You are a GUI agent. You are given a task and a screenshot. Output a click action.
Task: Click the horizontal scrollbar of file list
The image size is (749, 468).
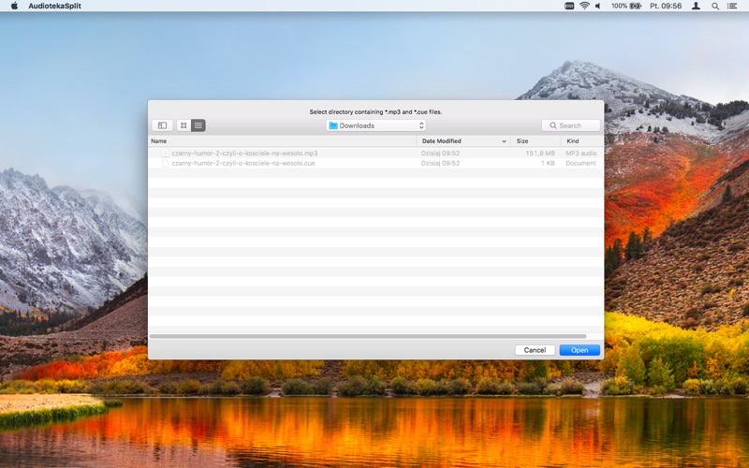(368, 336)
